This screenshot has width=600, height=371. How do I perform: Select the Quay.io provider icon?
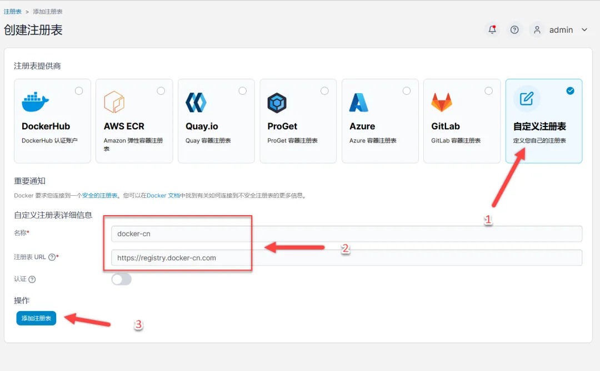click(195, 103)
